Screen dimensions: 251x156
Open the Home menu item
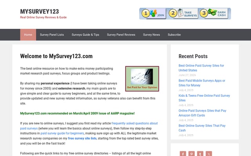(x=28, y=35)
